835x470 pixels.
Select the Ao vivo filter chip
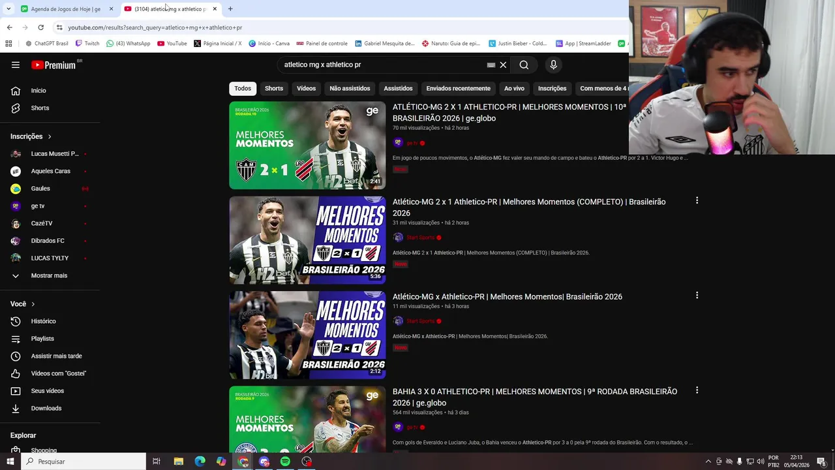pyautogui.click(x=514, y=88)
